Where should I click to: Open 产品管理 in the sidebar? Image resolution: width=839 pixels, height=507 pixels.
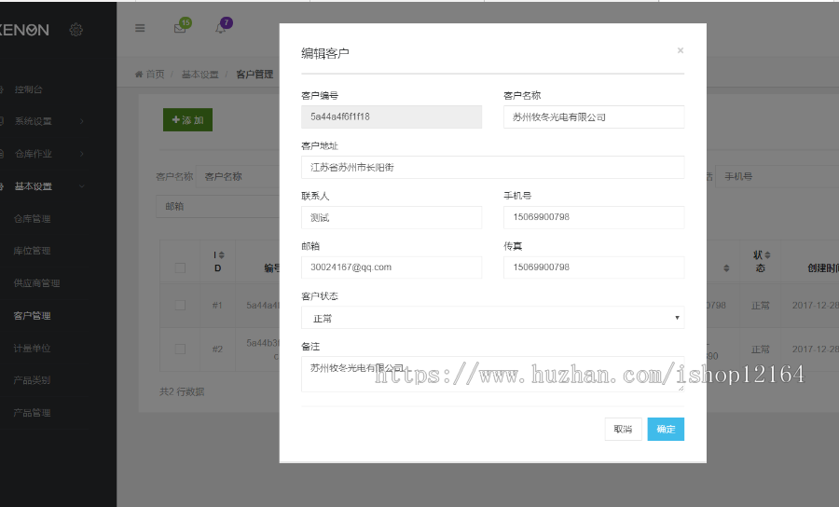(x=32, y=413)
